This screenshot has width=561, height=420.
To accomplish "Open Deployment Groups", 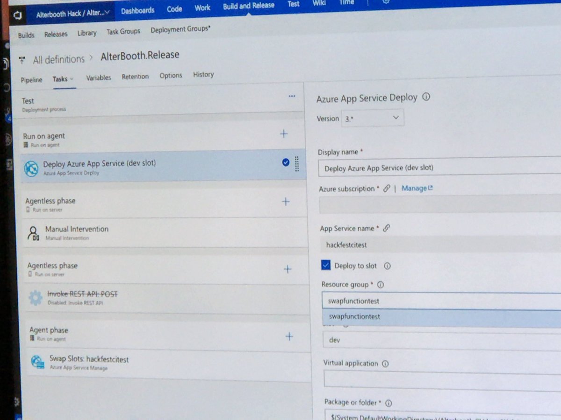I will pos(180,29).
